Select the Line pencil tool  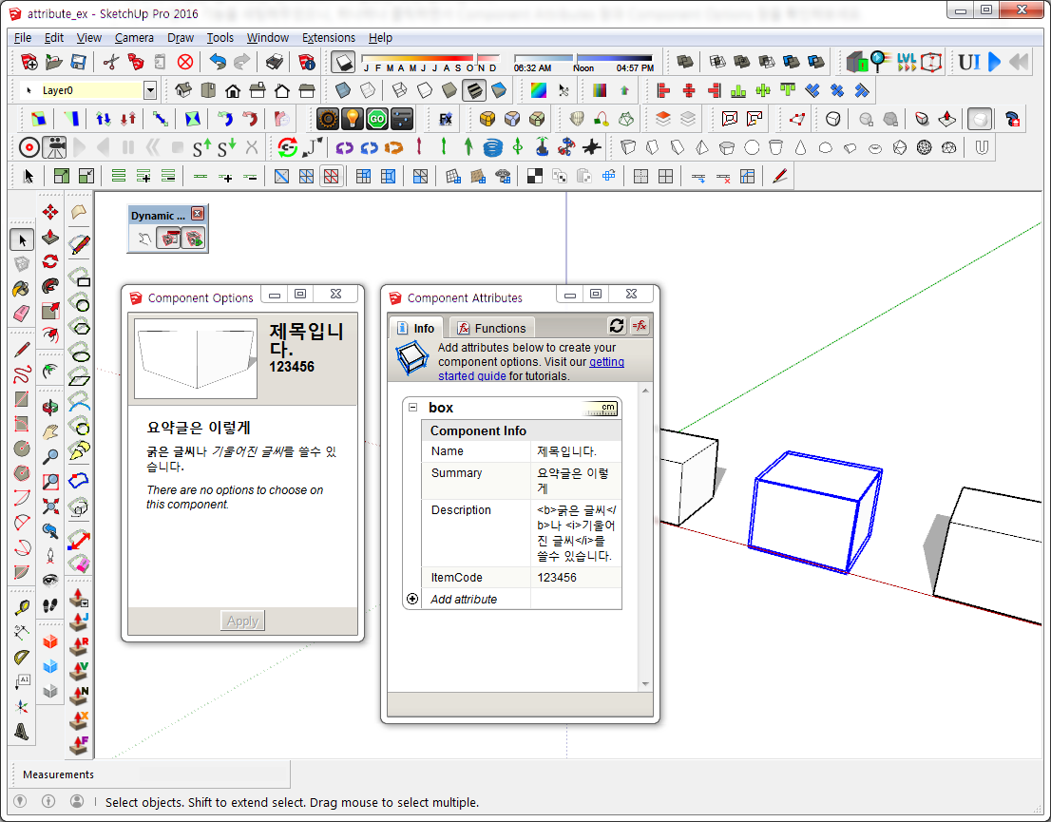22,350
